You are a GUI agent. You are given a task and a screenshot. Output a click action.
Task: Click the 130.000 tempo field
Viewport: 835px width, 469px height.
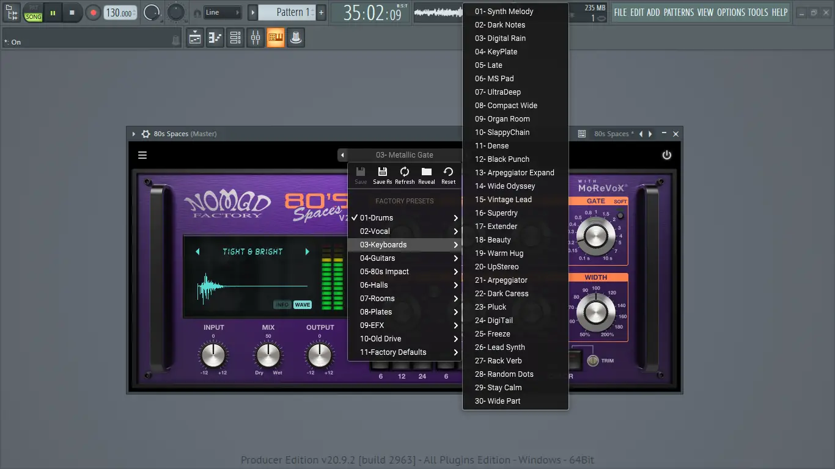coord(120,13)
